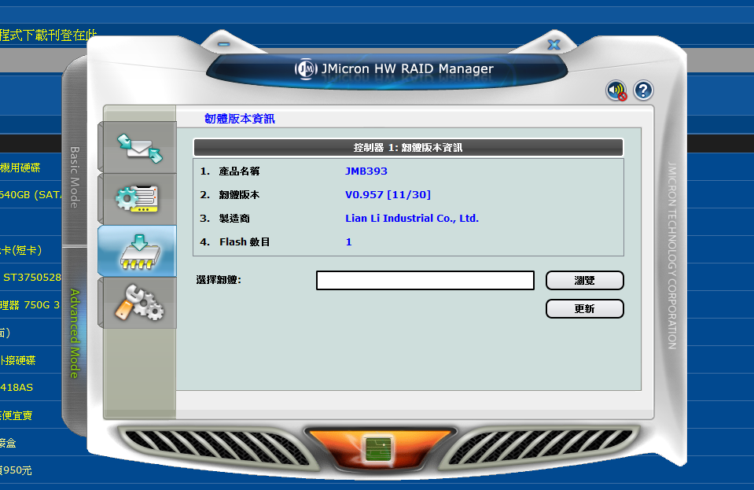The image size is (754, 490).
Task: Open the help question mark icon
Action: pos(643,90)
